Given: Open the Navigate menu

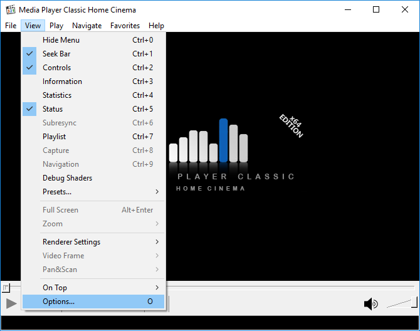Looking at the screenshot, I should coord(87,26).
